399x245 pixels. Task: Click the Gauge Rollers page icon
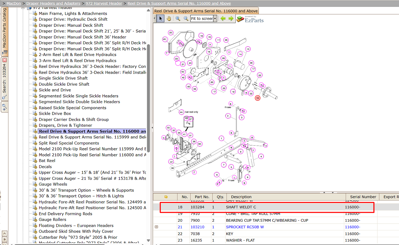click(35, 220)
